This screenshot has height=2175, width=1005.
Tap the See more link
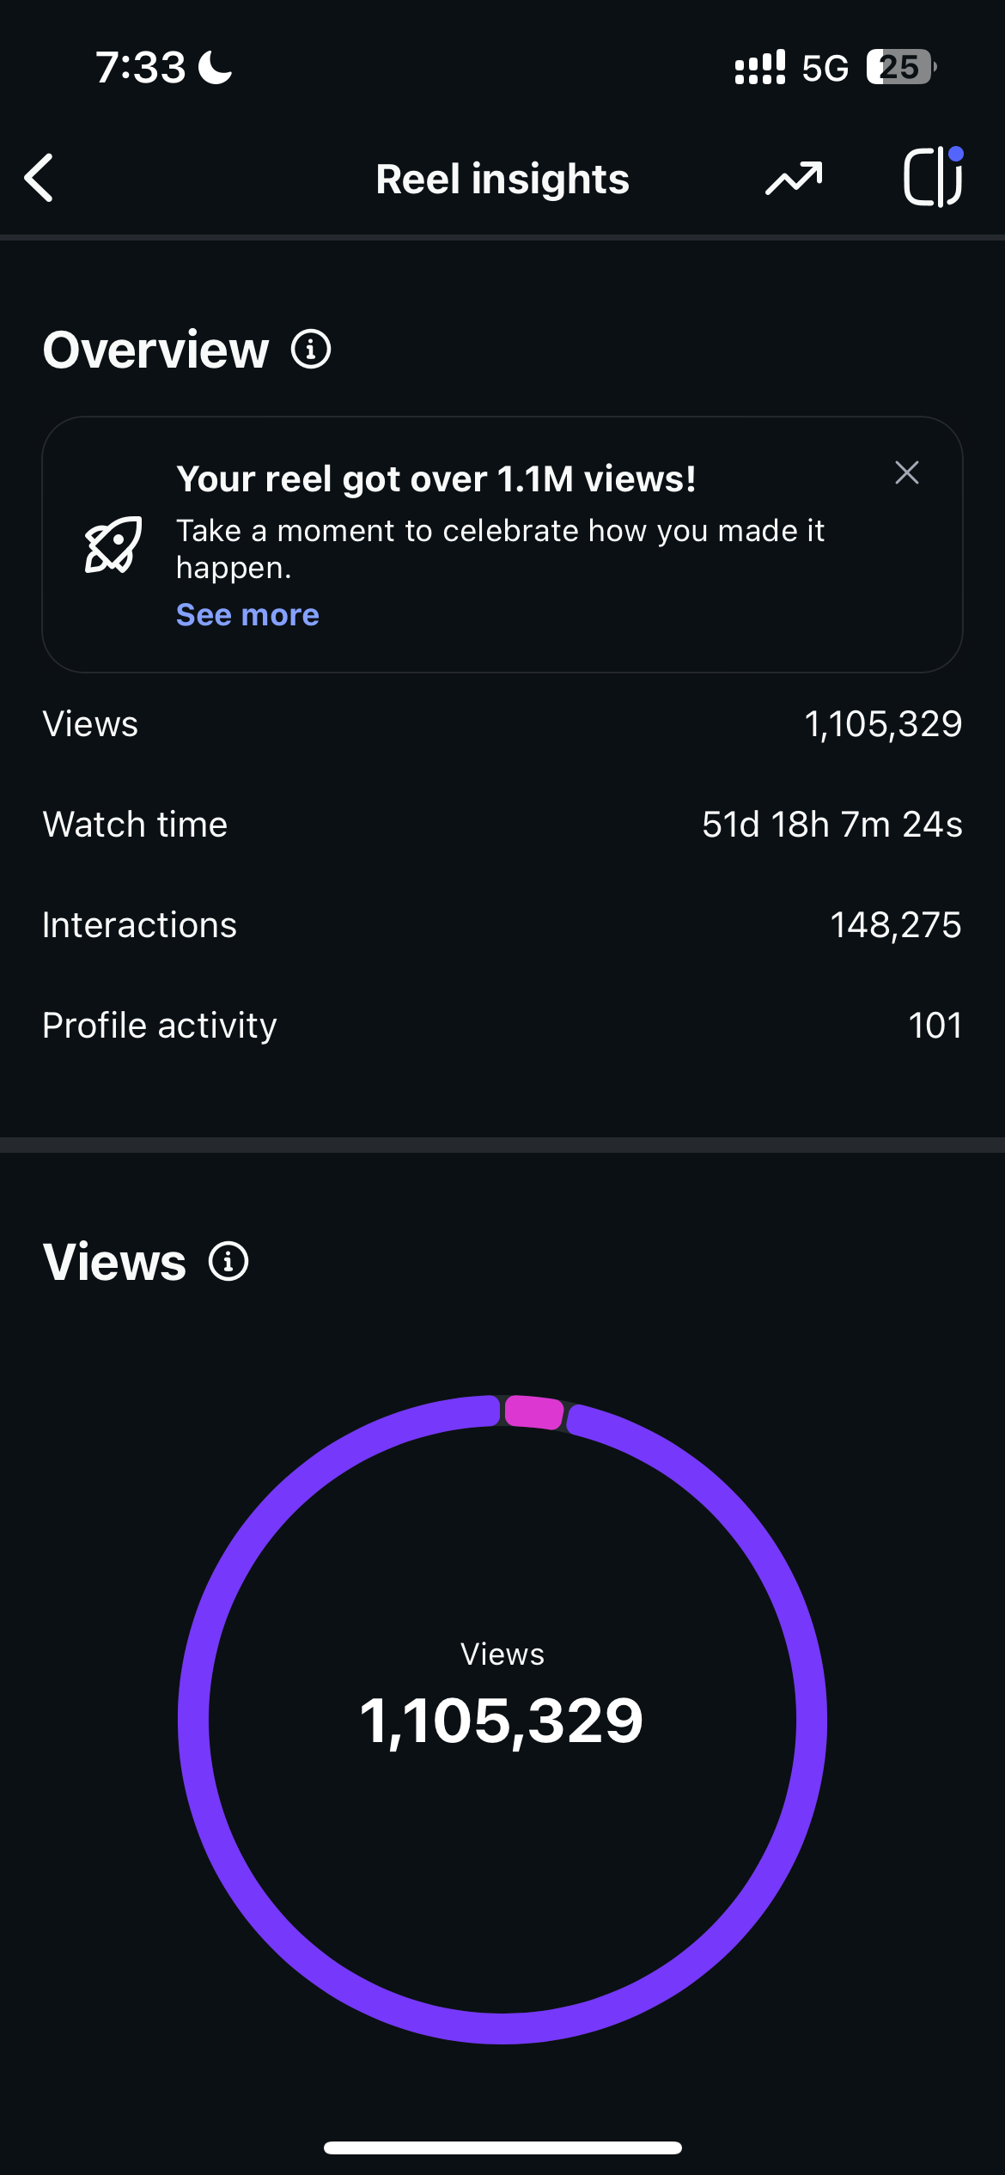(247, 615)
